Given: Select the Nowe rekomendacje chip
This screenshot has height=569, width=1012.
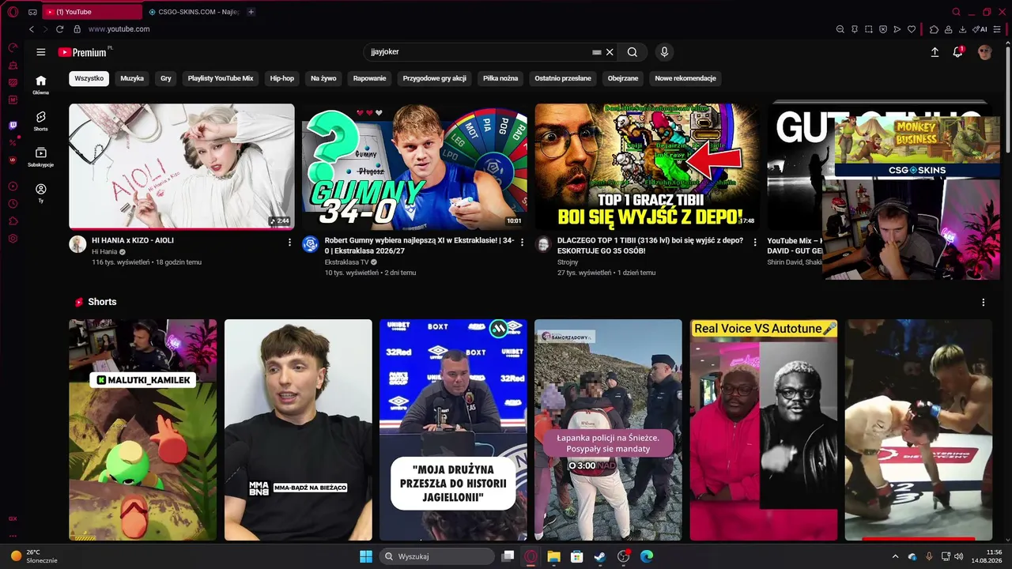Looking at the screenshot, I should 685,78.
